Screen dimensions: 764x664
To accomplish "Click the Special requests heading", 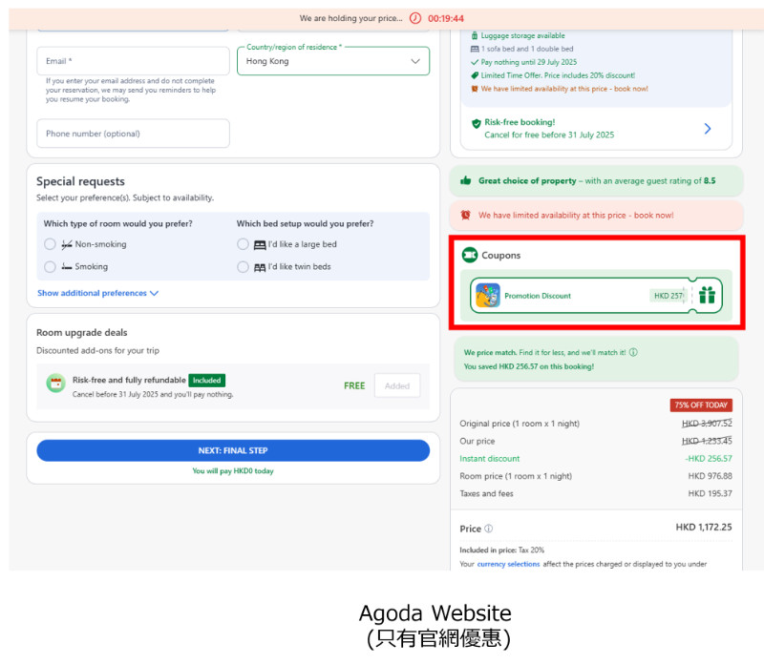I will [x=80, y=181].
